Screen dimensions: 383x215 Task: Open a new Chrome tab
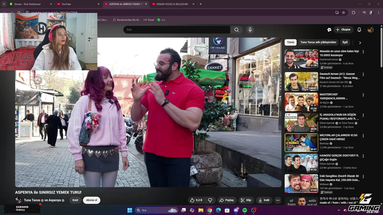(200, 4)
